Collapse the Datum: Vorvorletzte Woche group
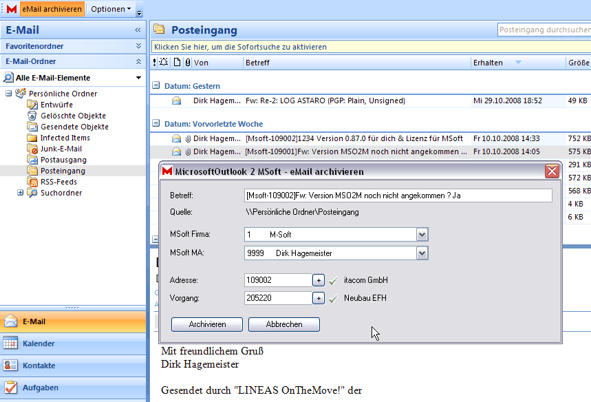591x402 pixels. tap(155, 123)
